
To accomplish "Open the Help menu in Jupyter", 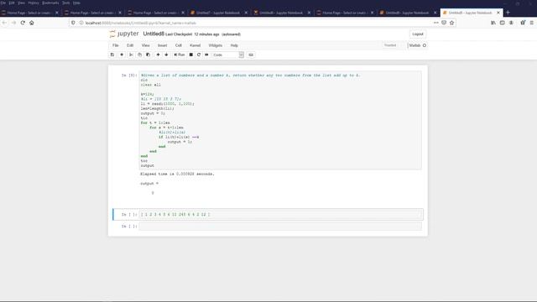I will pos(234,45).
